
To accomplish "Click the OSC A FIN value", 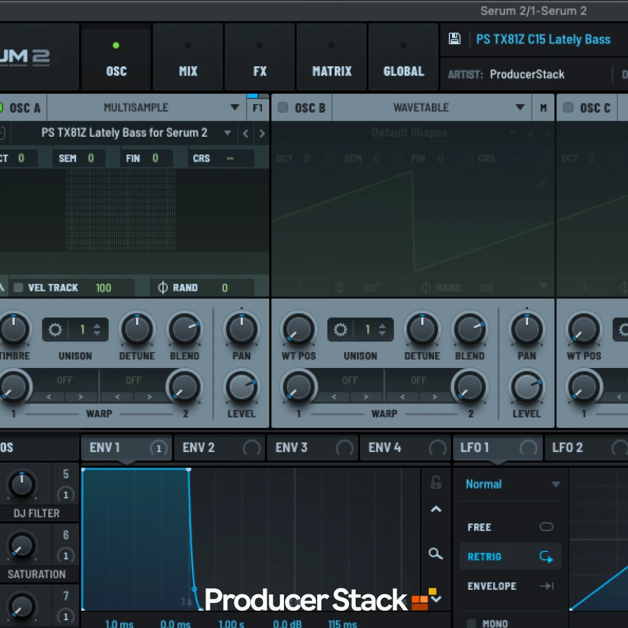I will tap(155, 158).
